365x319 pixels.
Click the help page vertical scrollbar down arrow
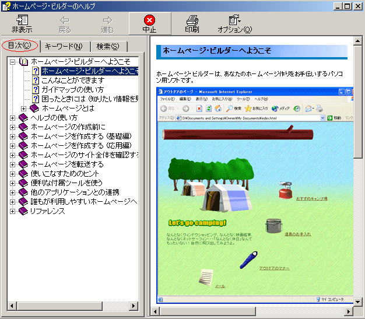click(x=358, y=300)
